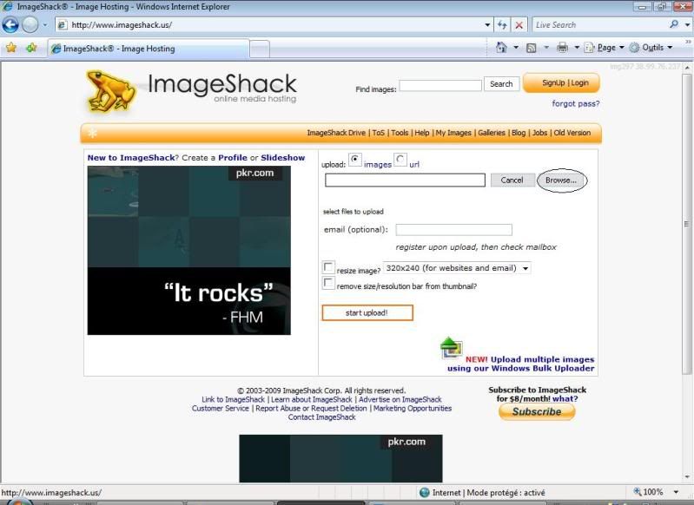Click the pkr.com "It rocks" ad

(189, 250)
